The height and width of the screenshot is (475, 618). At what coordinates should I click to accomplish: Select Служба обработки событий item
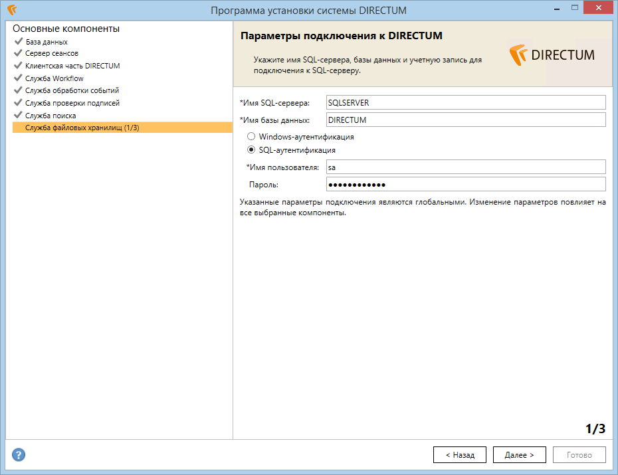click(x=72, y=90)
